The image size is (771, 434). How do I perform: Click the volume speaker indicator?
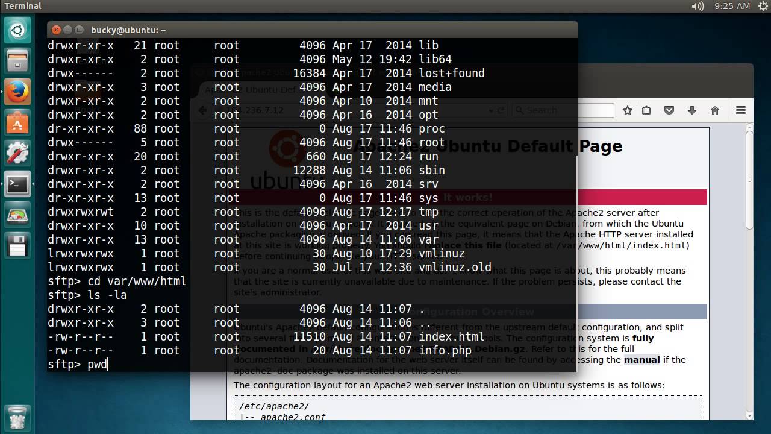tap(698, 6)
